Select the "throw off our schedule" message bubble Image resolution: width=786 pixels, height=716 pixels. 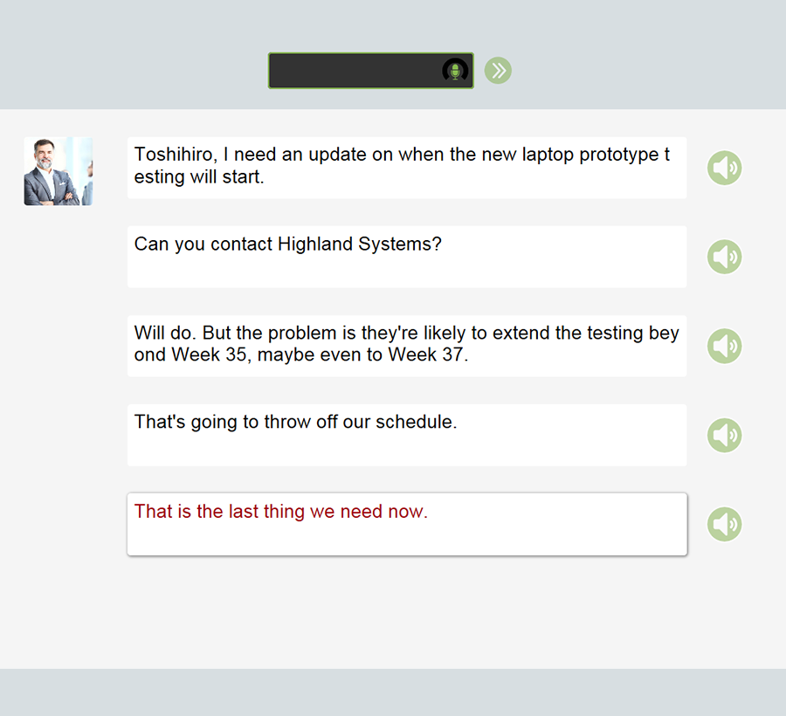(x=406, y=435)
